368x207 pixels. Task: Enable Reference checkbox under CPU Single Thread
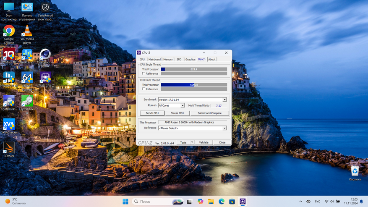(144, 73)
